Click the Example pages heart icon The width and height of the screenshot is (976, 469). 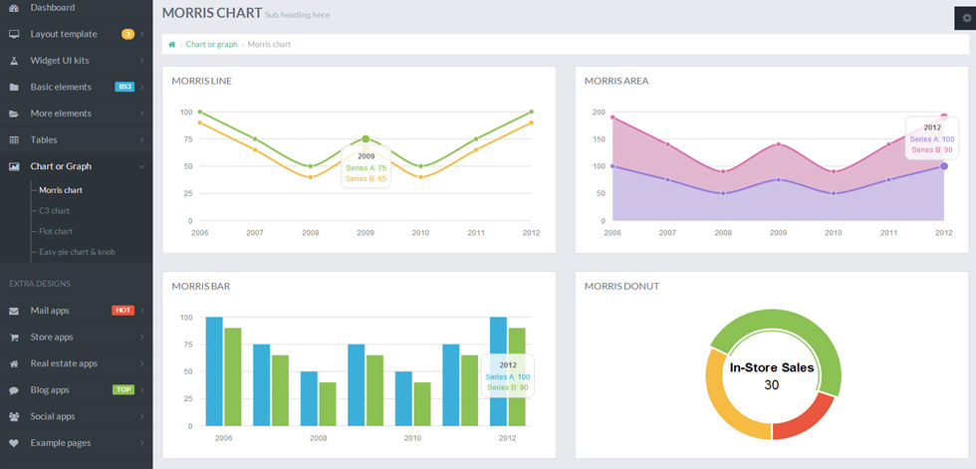coord(14,443)
